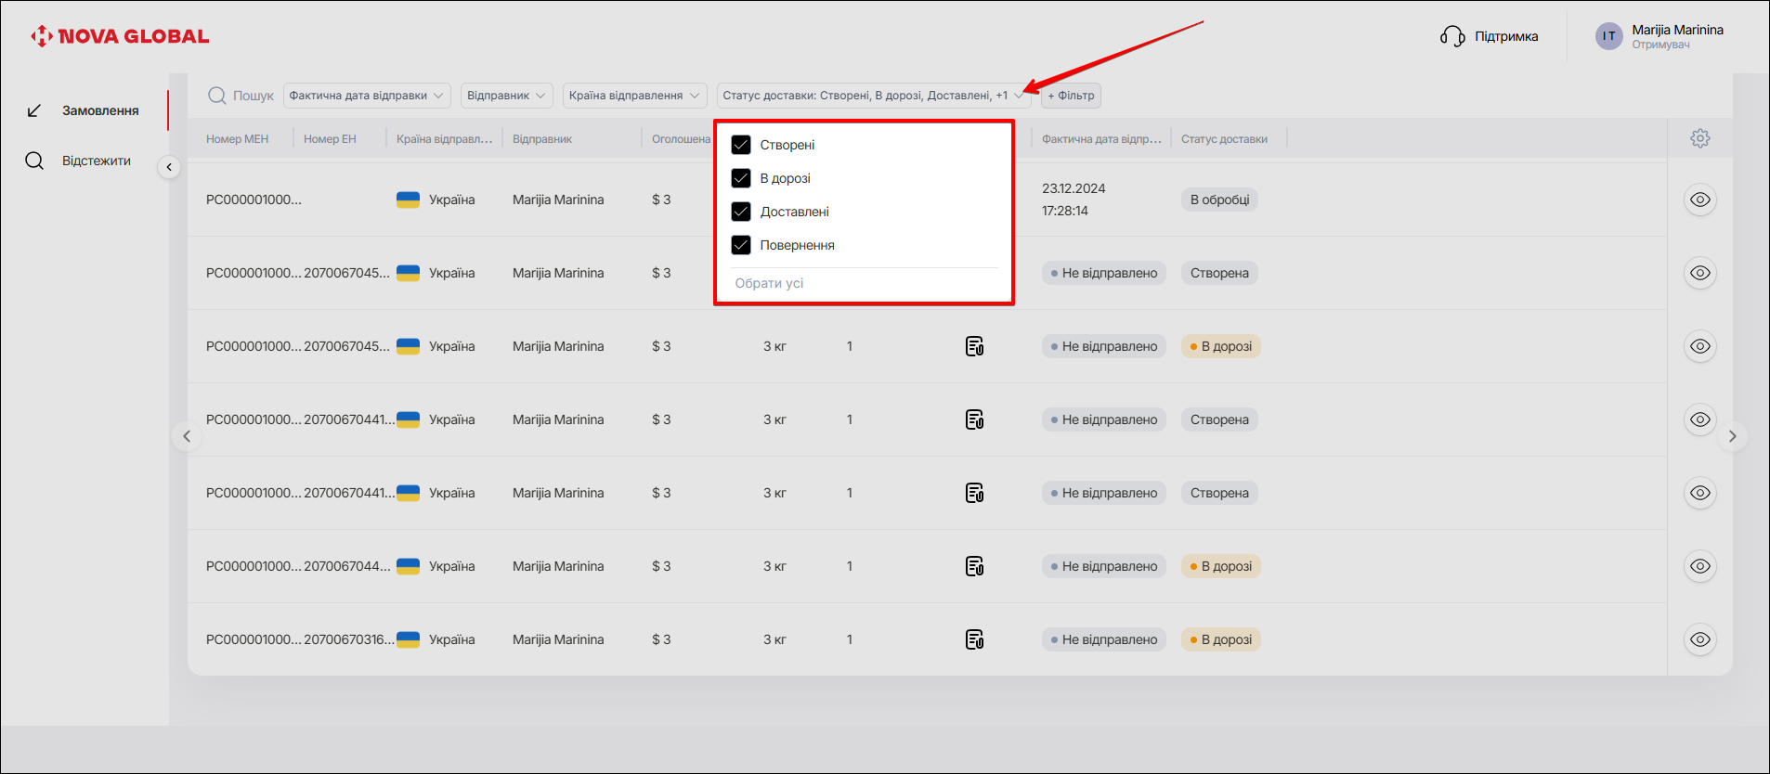1770x774 pixels.
Task: Click the headset support icon
Action: 1451,36
